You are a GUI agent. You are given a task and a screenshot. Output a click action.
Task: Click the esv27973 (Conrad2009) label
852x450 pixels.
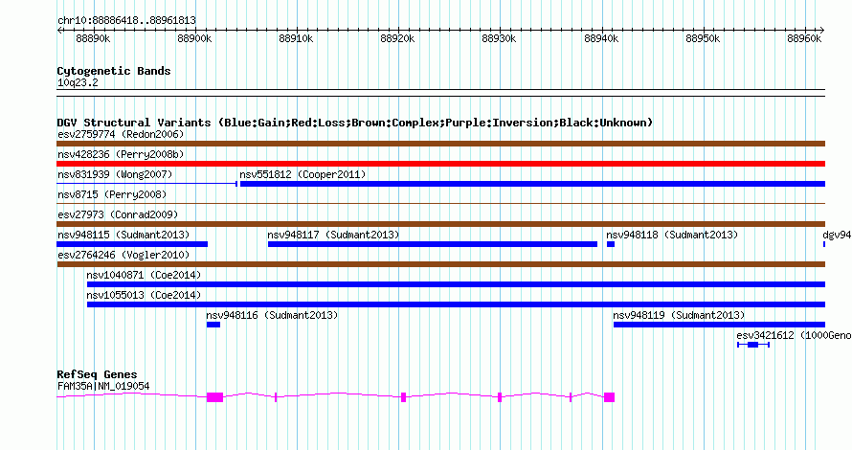[118, 214]
